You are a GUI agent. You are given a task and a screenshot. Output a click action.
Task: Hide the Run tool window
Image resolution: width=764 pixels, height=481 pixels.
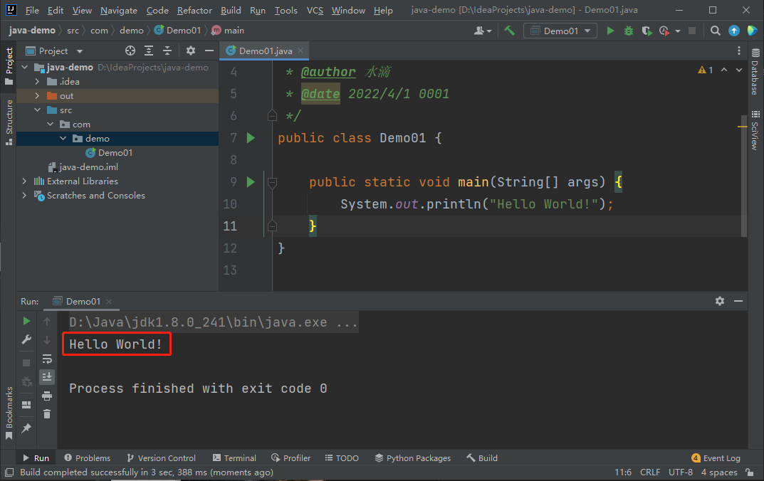tap(738, 301)
